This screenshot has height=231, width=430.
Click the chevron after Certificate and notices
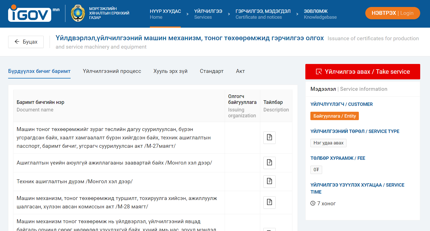[297, 14]
